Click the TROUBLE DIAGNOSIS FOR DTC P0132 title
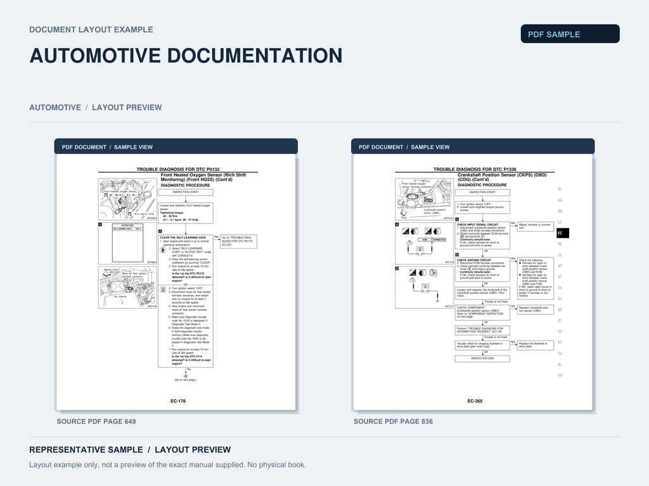This screenshot has width=649, height=486. tap(178, 169)
